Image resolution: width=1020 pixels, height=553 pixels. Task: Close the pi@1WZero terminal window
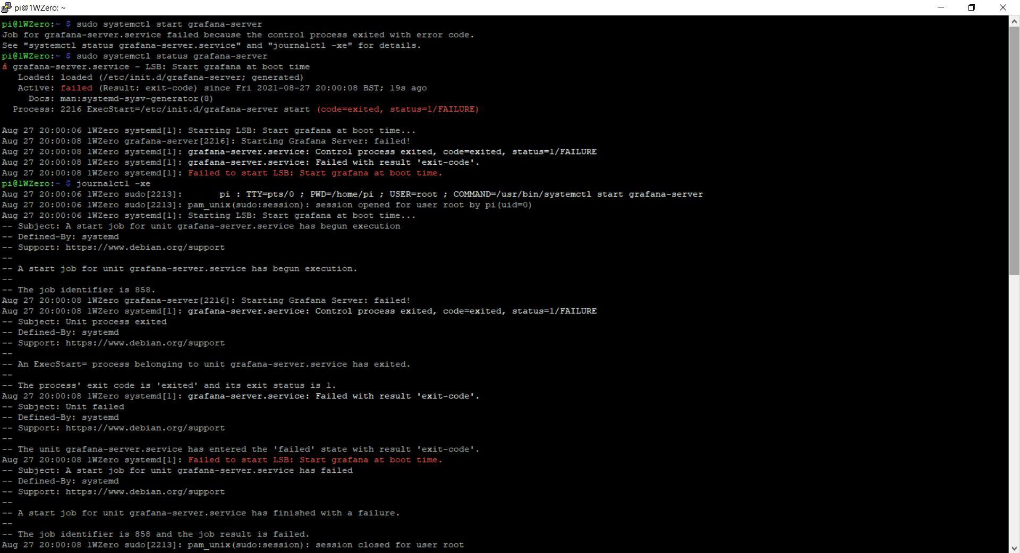click(1003, 7)
